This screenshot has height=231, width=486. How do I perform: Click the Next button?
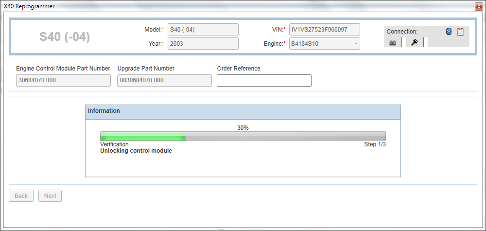(50, 195)
